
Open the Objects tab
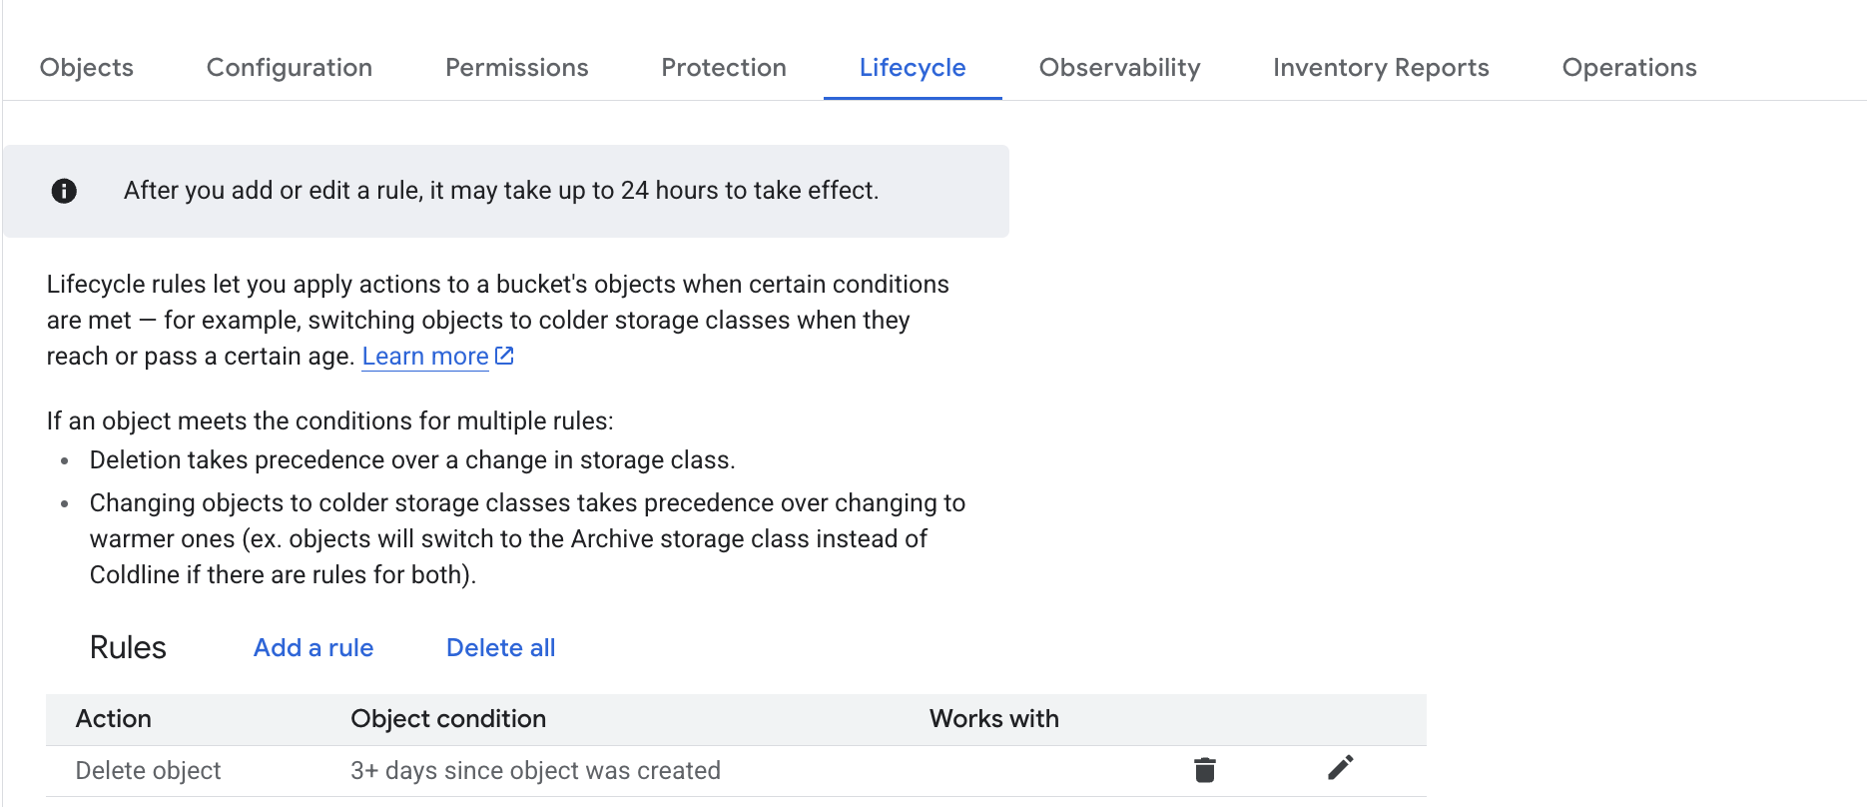(87, 68)
